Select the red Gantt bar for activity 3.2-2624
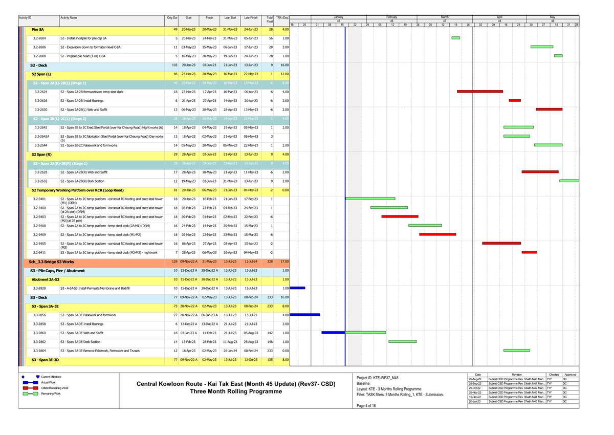The height and width of the screenshot is (435, 614). (x=479, y=92)
